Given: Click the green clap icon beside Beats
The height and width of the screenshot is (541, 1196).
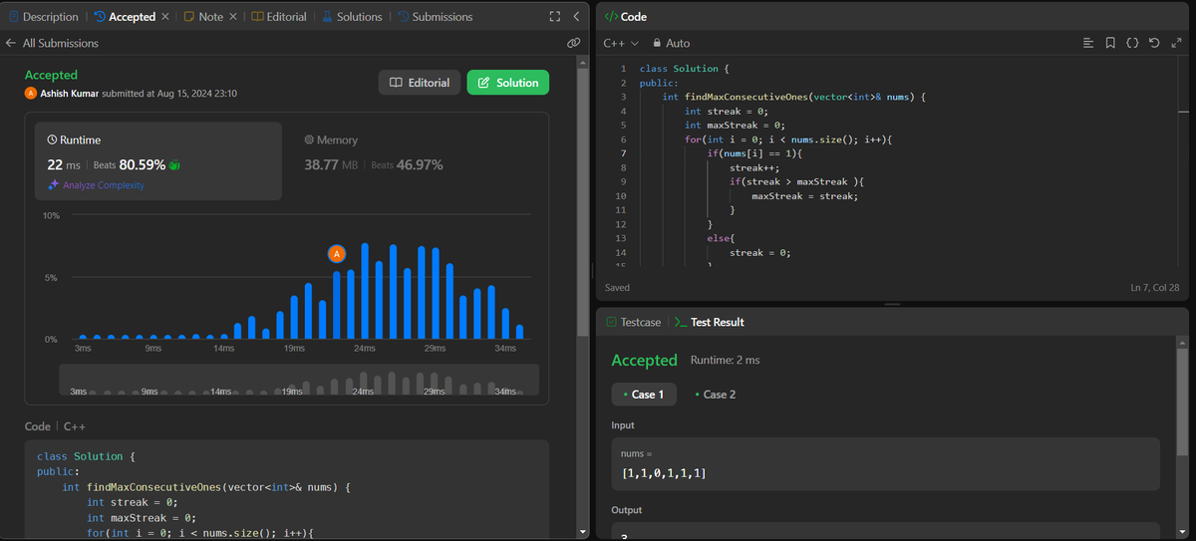Looking at the screenshot, I should click(175, 165).
